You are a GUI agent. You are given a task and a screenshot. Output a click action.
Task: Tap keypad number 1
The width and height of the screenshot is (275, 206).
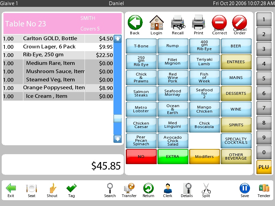pos(264,19)
